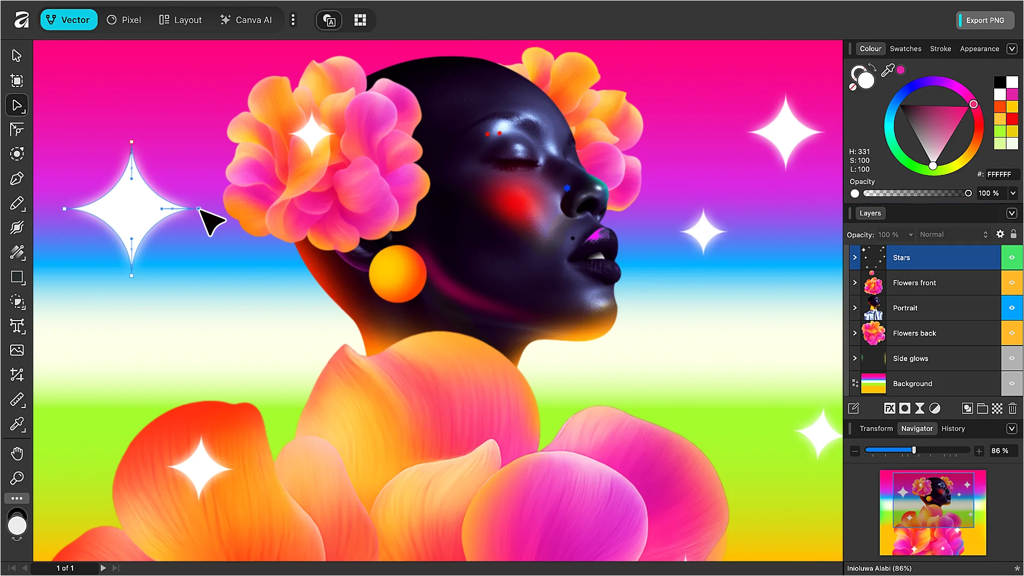Activate the Zoom tool
Screen dimensions: 1024x576
(x=17, y=478)
